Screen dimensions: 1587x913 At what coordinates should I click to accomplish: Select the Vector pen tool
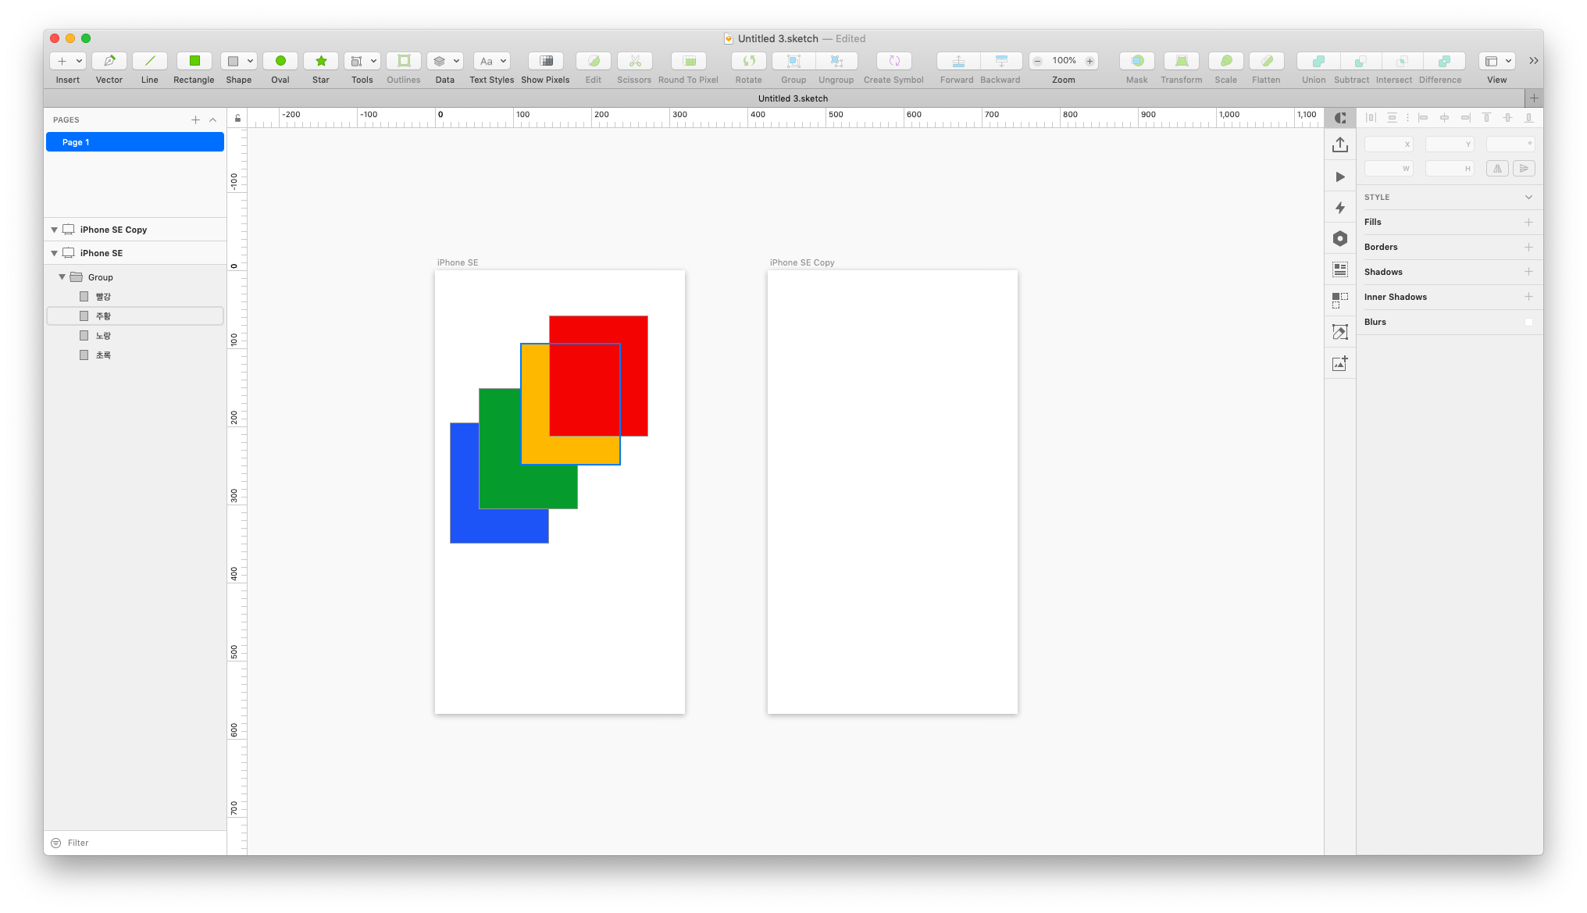109,61
